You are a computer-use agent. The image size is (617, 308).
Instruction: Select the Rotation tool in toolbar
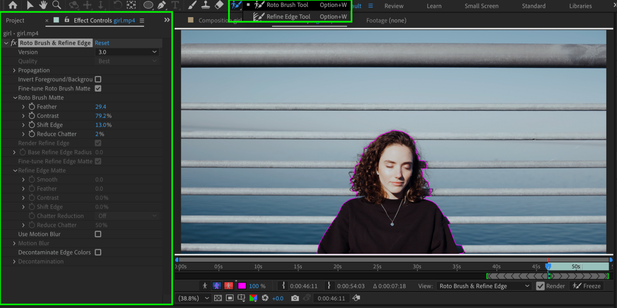click(x=118, y=5)
